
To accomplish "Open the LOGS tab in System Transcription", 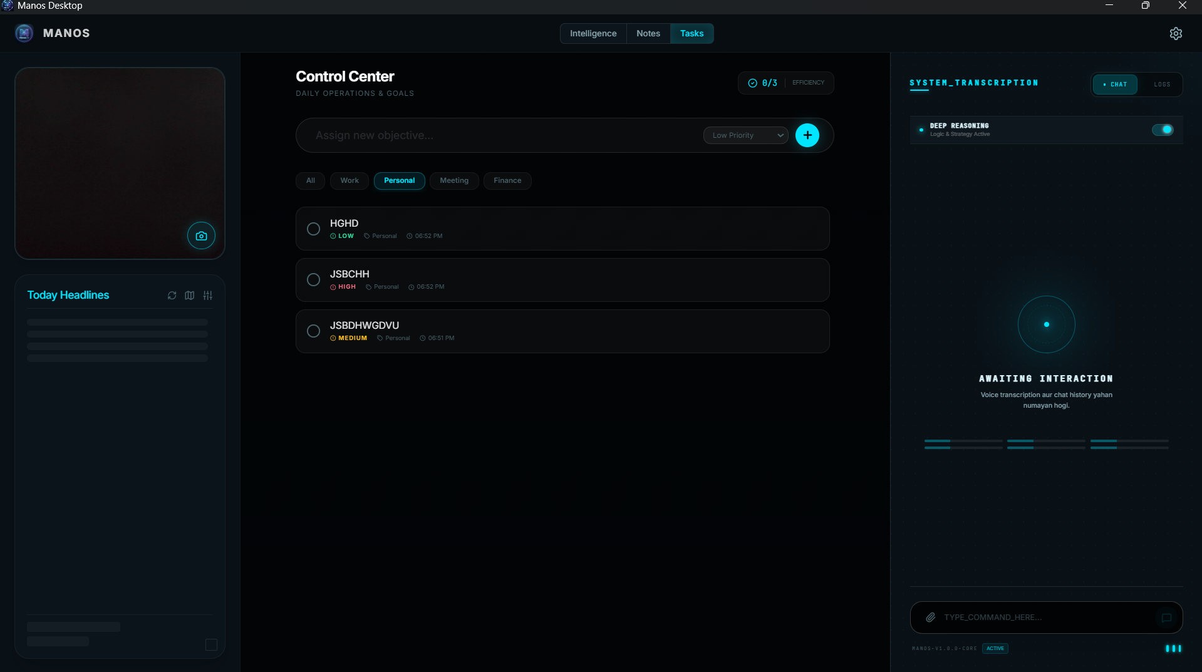I will pos(1161,84).
